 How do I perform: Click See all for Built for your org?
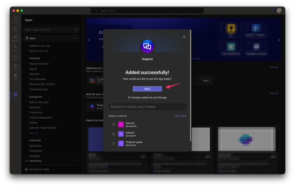[x=274, y=93]
